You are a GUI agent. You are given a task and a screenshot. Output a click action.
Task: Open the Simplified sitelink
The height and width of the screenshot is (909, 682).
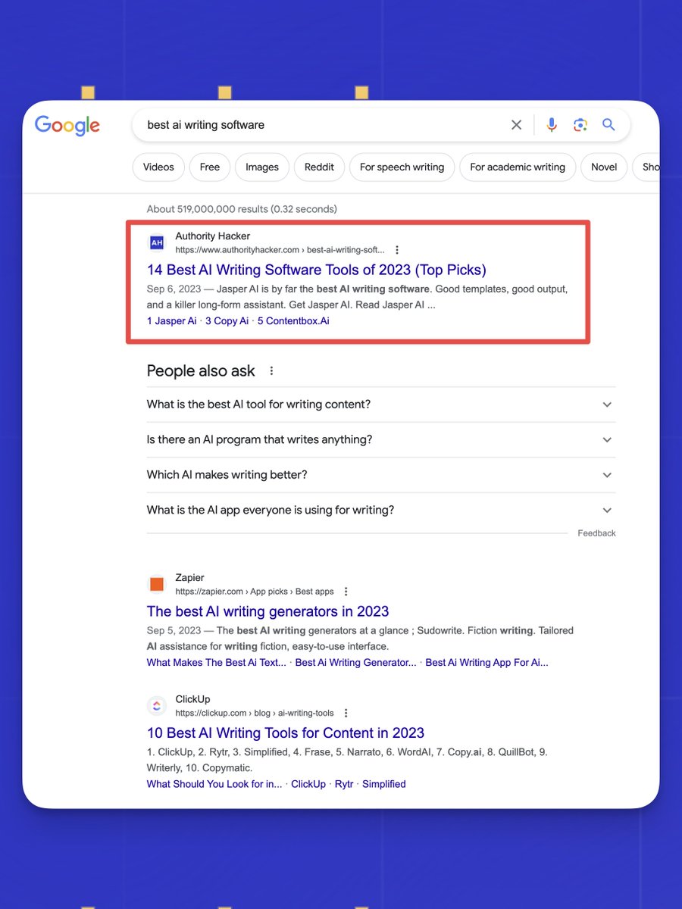[x=384, y=784]
